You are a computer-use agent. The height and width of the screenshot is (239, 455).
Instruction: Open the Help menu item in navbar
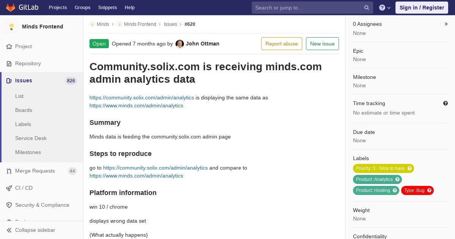pos(130,8)
